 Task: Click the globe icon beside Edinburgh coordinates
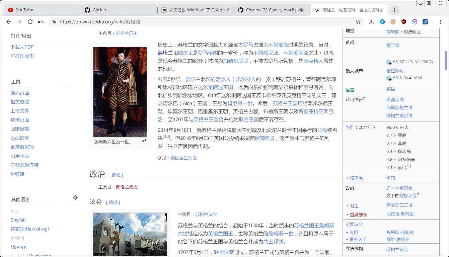[x=389, y=62]
